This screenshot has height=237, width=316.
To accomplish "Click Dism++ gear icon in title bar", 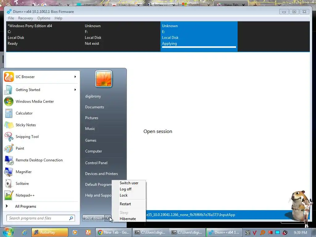I will (9, 12).
